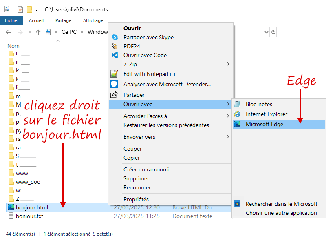
Task: Choose Ouvrir in the context menu
Action: pos(132,28)
